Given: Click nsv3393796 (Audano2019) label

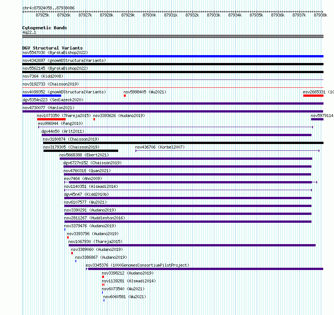Looking at the screenshot, I should coord(93,234).
